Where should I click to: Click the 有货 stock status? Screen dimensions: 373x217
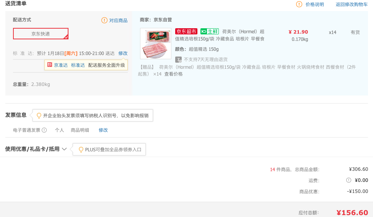pos(355,32)
